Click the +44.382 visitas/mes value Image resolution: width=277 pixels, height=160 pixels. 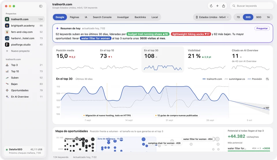pyautogui.click(x=243, y=137)
